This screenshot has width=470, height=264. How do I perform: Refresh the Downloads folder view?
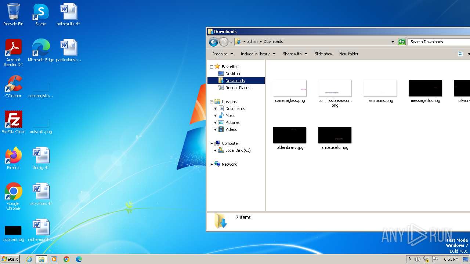402,42
